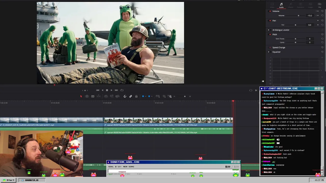Switch inspector to Image tab
326x183 pixels.
click(310, 5)
